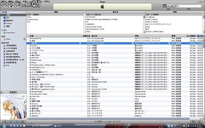Screen dimensions: 205x128
Task: Click the arrow icon beside 鳥の詩 title
Action: pos(80,43)
